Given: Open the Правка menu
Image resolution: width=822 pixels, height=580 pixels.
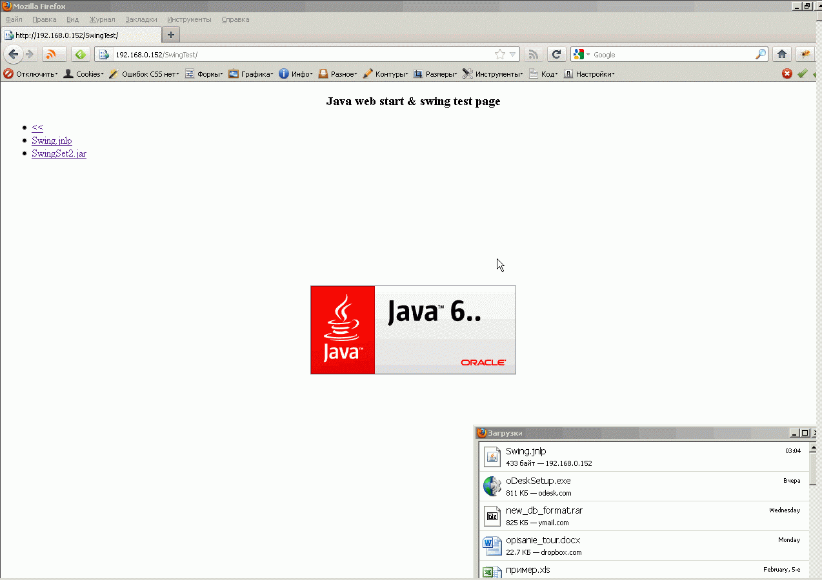Looking at the screenshot, I should (45, 19).
